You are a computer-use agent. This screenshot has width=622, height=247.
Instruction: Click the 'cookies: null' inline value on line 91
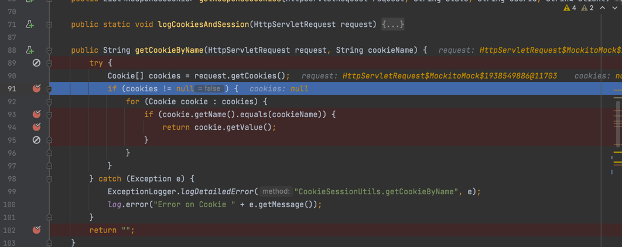point(279,89)
